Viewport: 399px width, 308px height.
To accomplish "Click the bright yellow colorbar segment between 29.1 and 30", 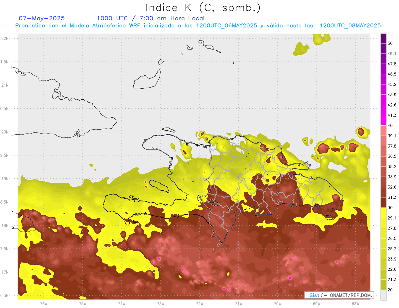I will pyautogui.click(x=383, y=213).
